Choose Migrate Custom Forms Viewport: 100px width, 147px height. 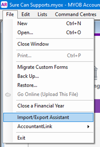(x=48, y=67)
